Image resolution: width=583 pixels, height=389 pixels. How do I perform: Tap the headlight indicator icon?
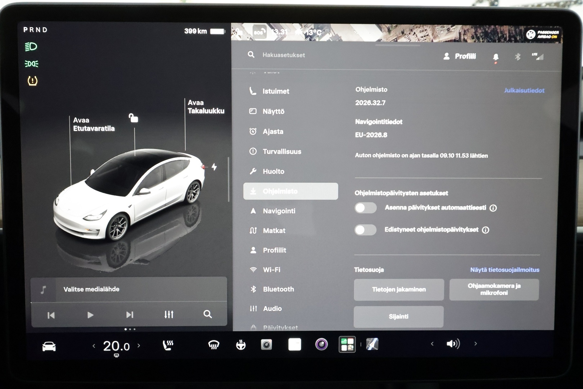31,46
